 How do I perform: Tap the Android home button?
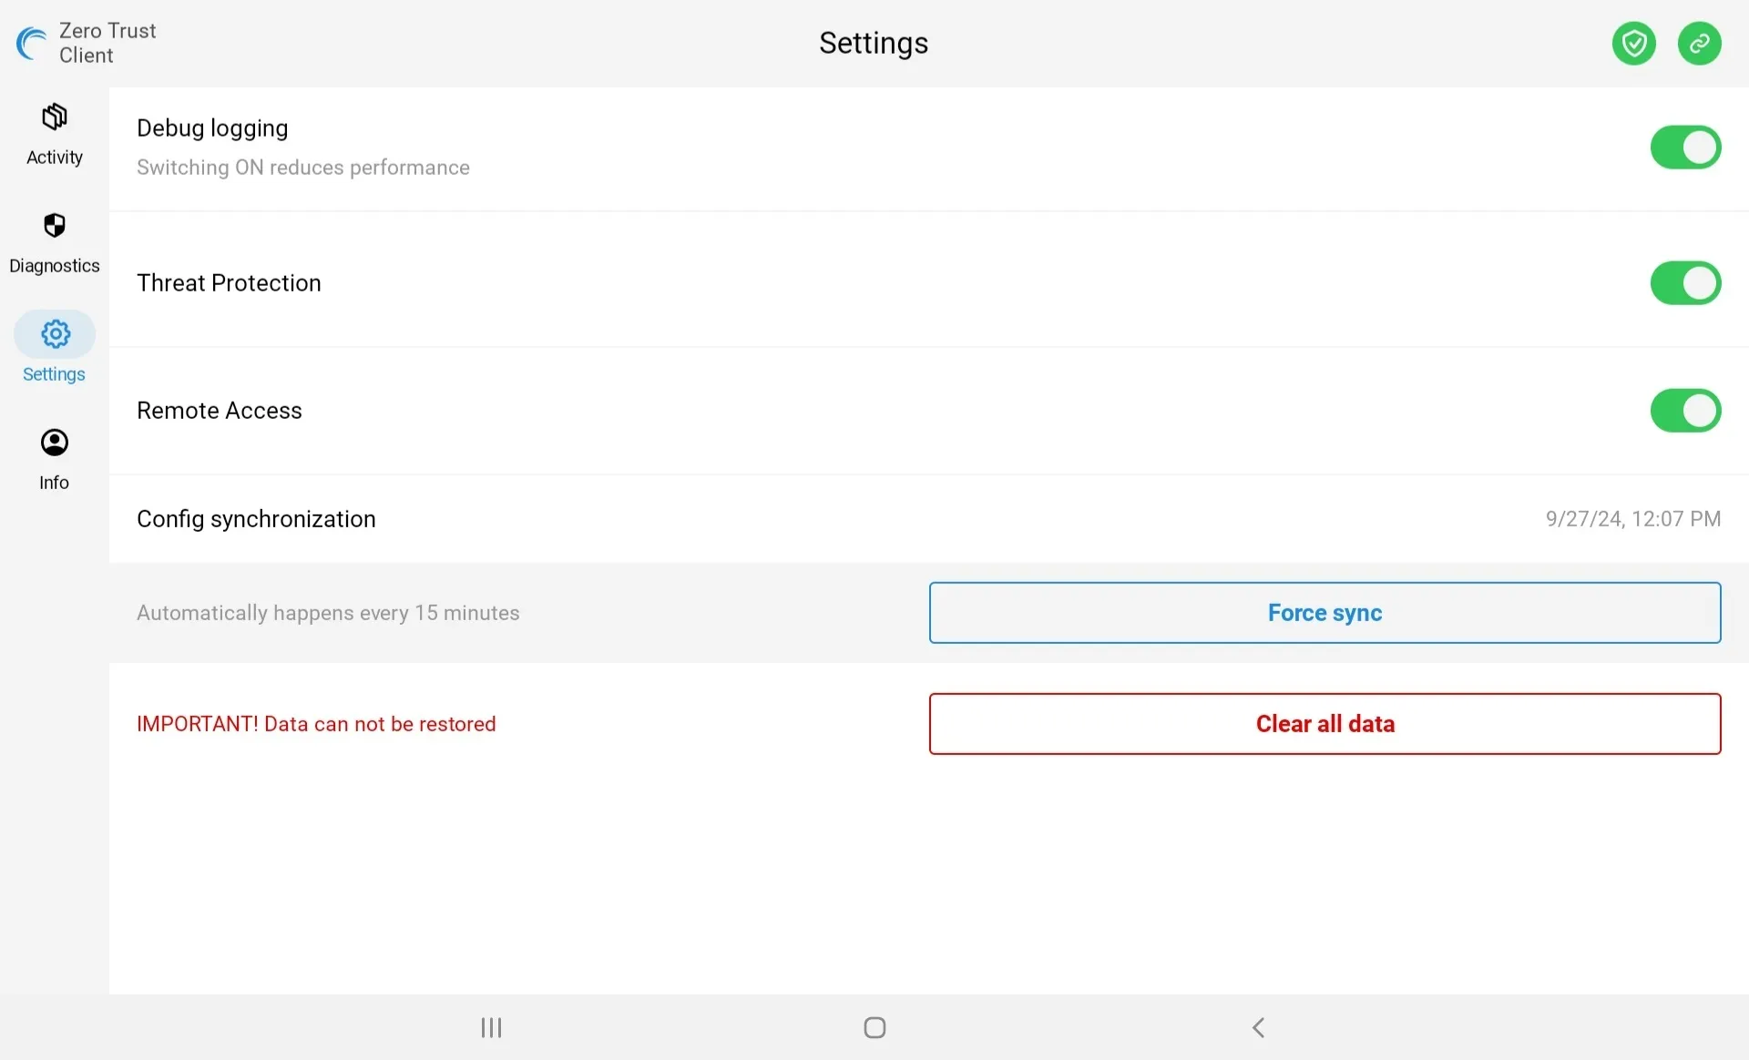point(874,1027)
